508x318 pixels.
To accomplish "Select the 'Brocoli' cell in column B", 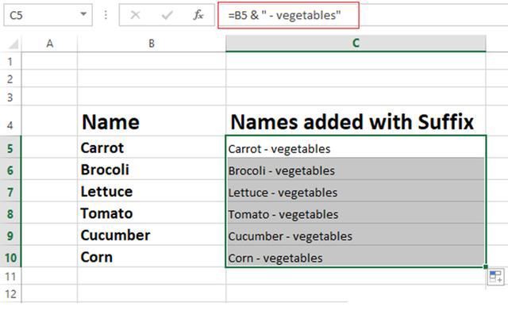I will tap(152, 170).
